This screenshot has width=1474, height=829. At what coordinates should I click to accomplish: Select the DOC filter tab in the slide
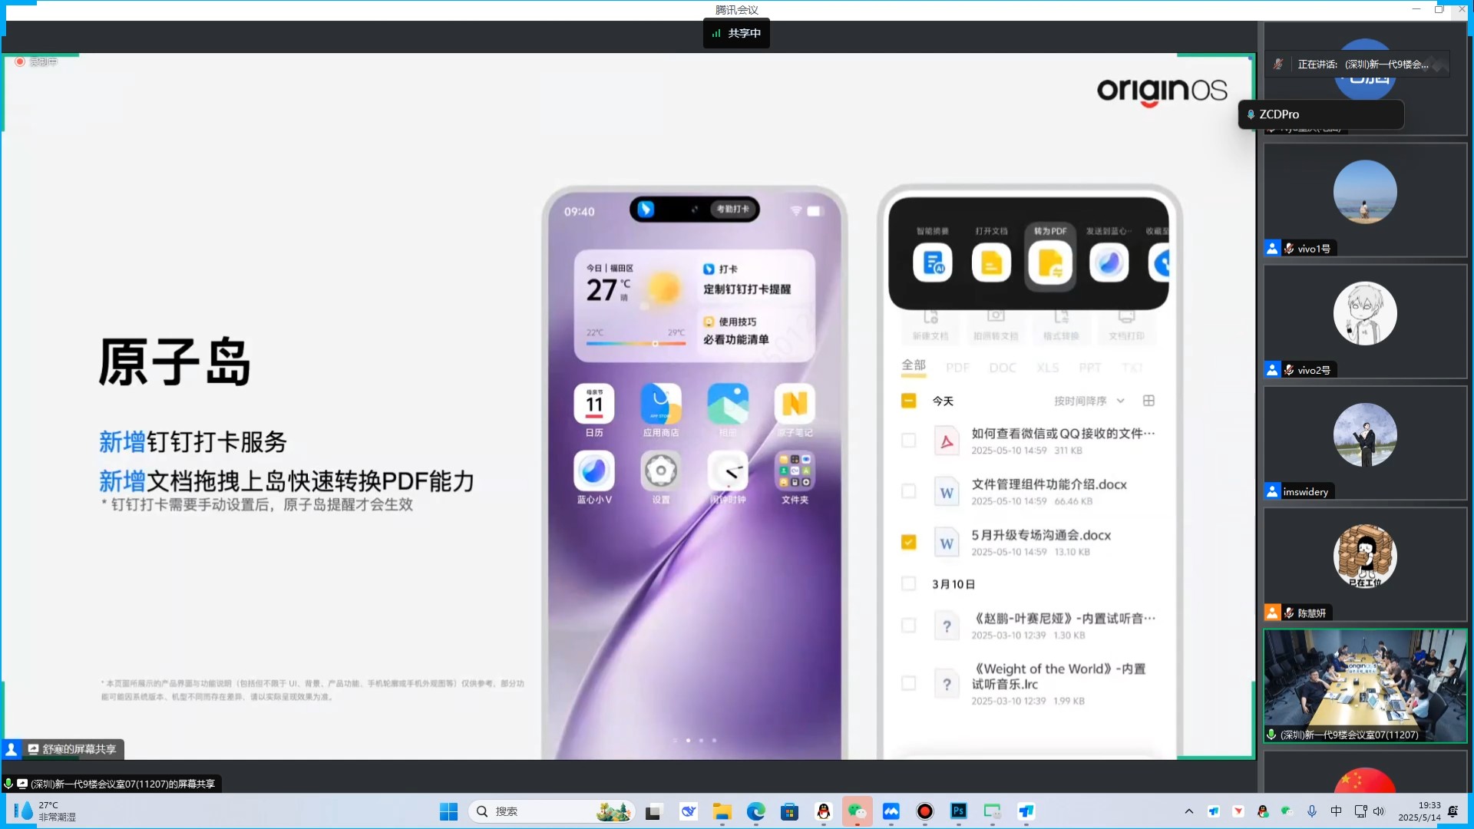[1003, 368]
